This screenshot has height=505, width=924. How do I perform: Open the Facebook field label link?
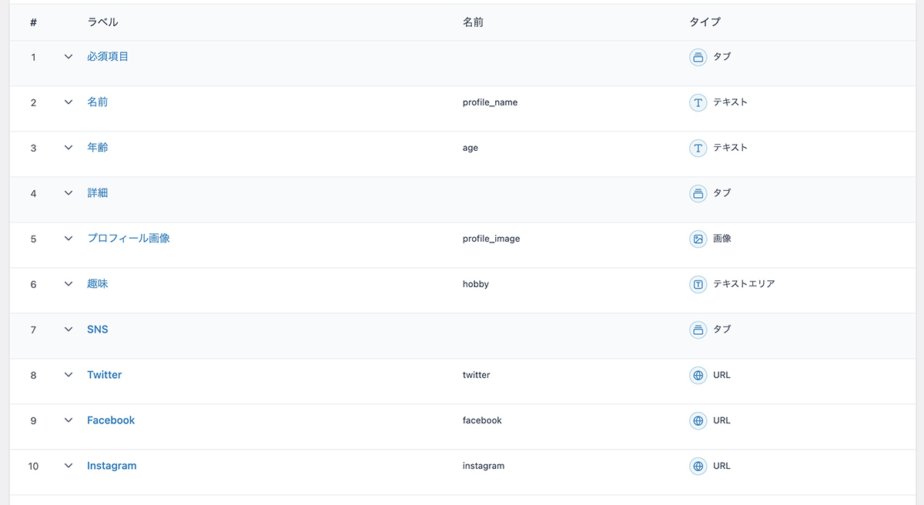tap(111, 420)
